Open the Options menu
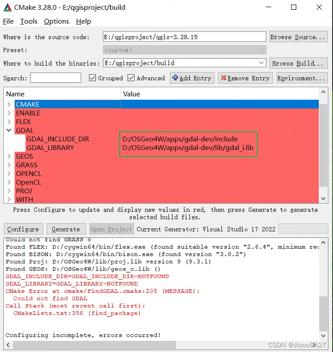333x352 pixels. 56,21
